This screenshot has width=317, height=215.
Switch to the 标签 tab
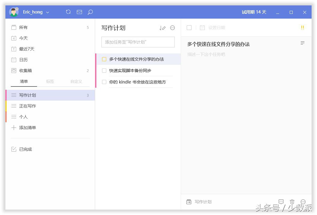[x=50, y=81]
